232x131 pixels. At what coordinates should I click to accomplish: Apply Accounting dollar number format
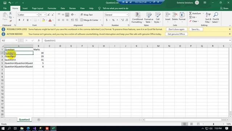click(x=107, y=20)
